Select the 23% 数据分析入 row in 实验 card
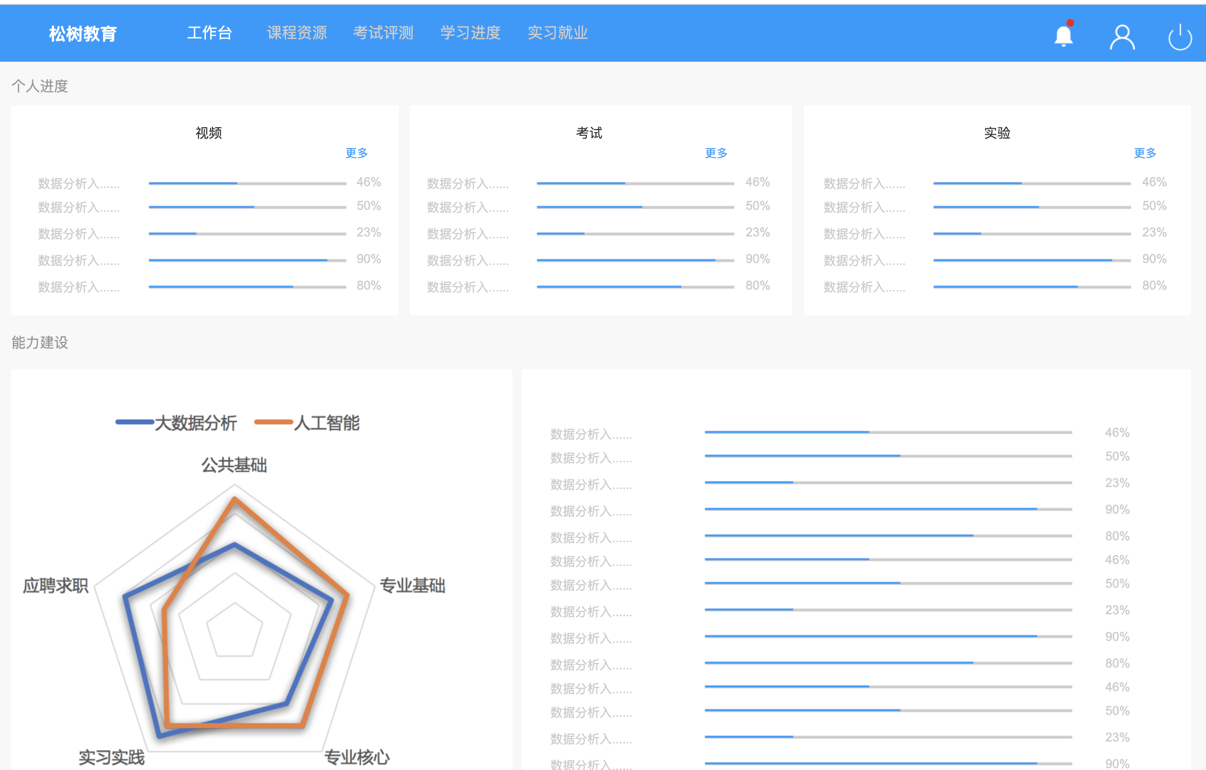This screenshot has width=1206, height=770. [995, 233]
